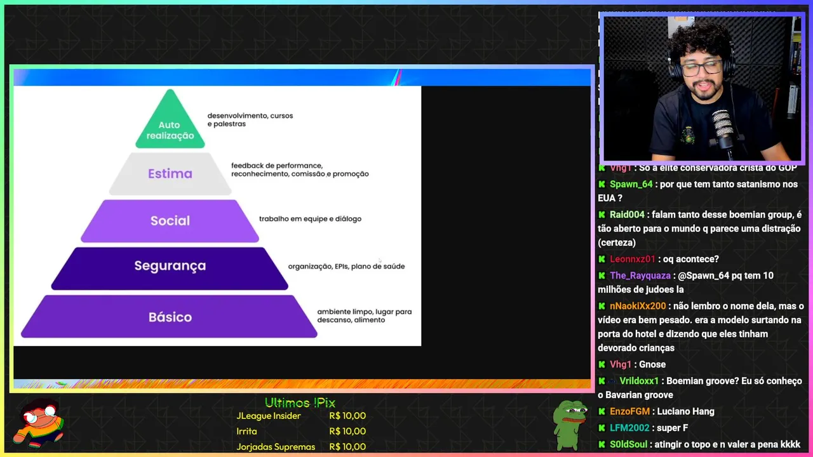Image resolution: width=813 pixels, height=457 pixels.
Task: Click the green K badge beside nNaokiXx200
Action: pyautogui.click(x=601, y=306)
